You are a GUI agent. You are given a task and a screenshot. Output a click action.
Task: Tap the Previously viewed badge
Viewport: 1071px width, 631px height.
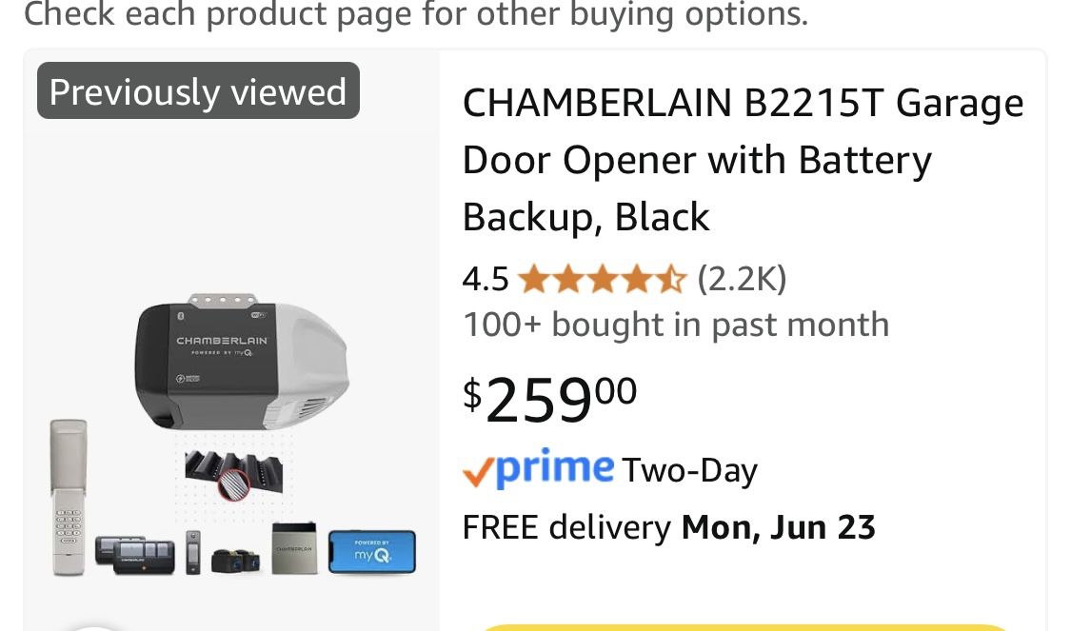pyautogui.click(x=198, y=92)
